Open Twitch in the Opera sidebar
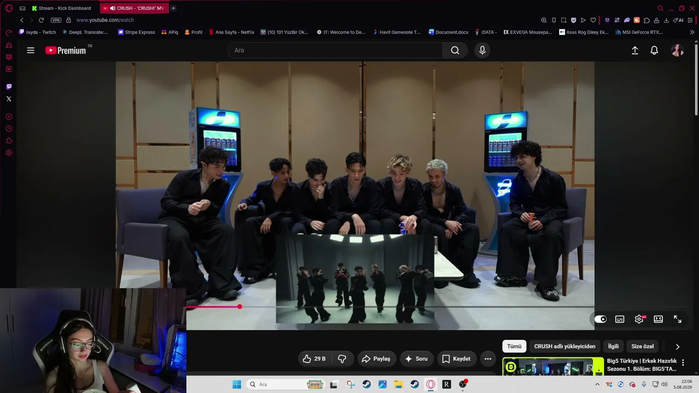Screen dimensions: 699x393 point(9,86)
